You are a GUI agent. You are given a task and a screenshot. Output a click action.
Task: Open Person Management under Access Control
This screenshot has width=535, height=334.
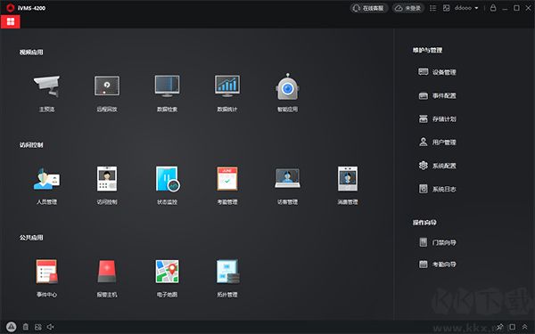(46, 179)
